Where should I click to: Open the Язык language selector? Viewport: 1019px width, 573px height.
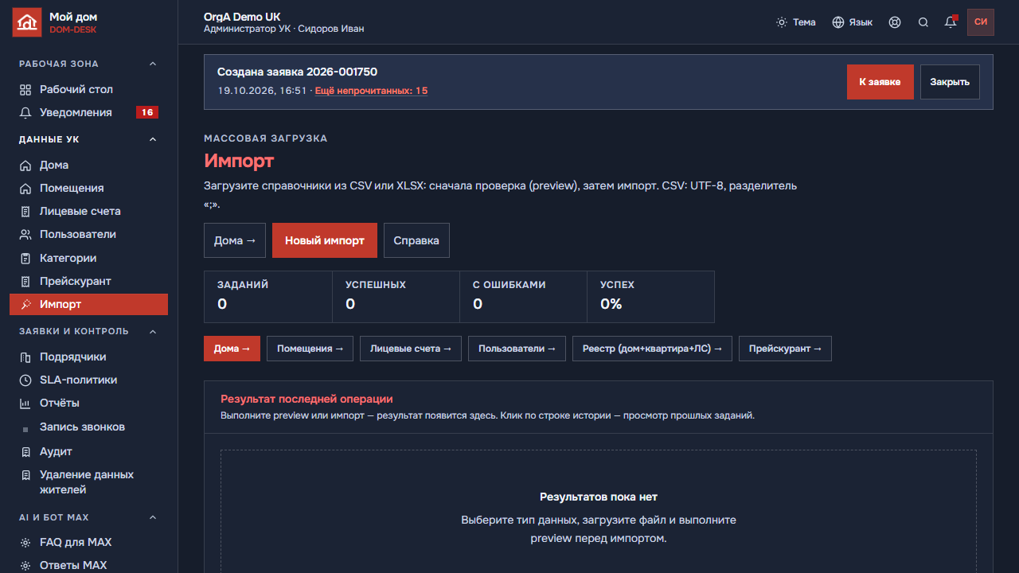(x=853, y=22)
